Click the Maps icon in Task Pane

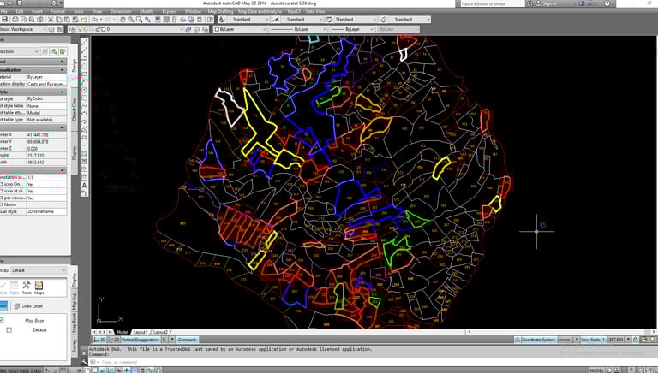pos(39,287)
